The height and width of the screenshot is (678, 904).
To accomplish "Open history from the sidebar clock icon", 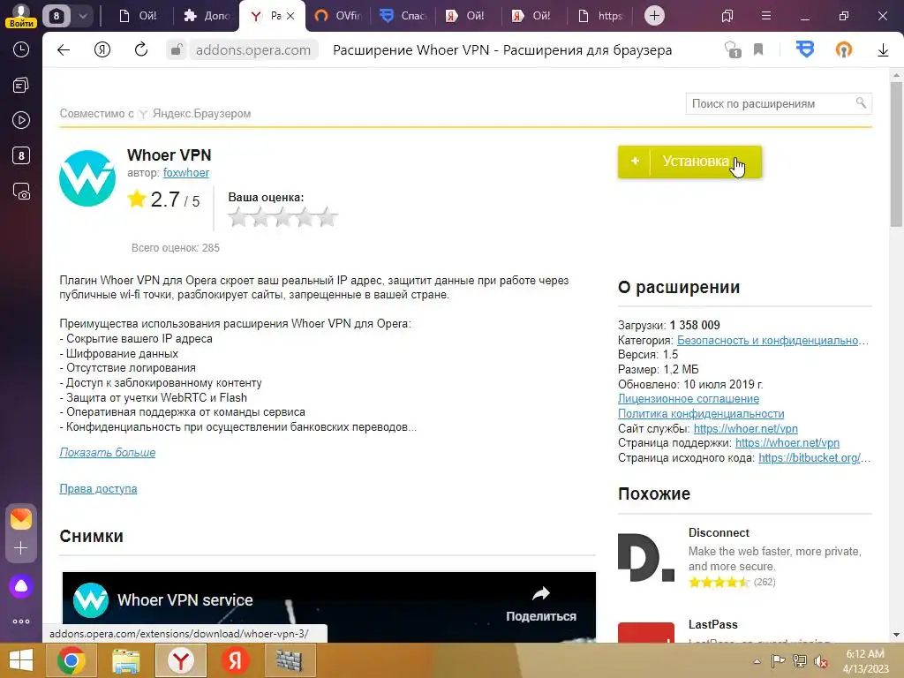I will (21, 49).
